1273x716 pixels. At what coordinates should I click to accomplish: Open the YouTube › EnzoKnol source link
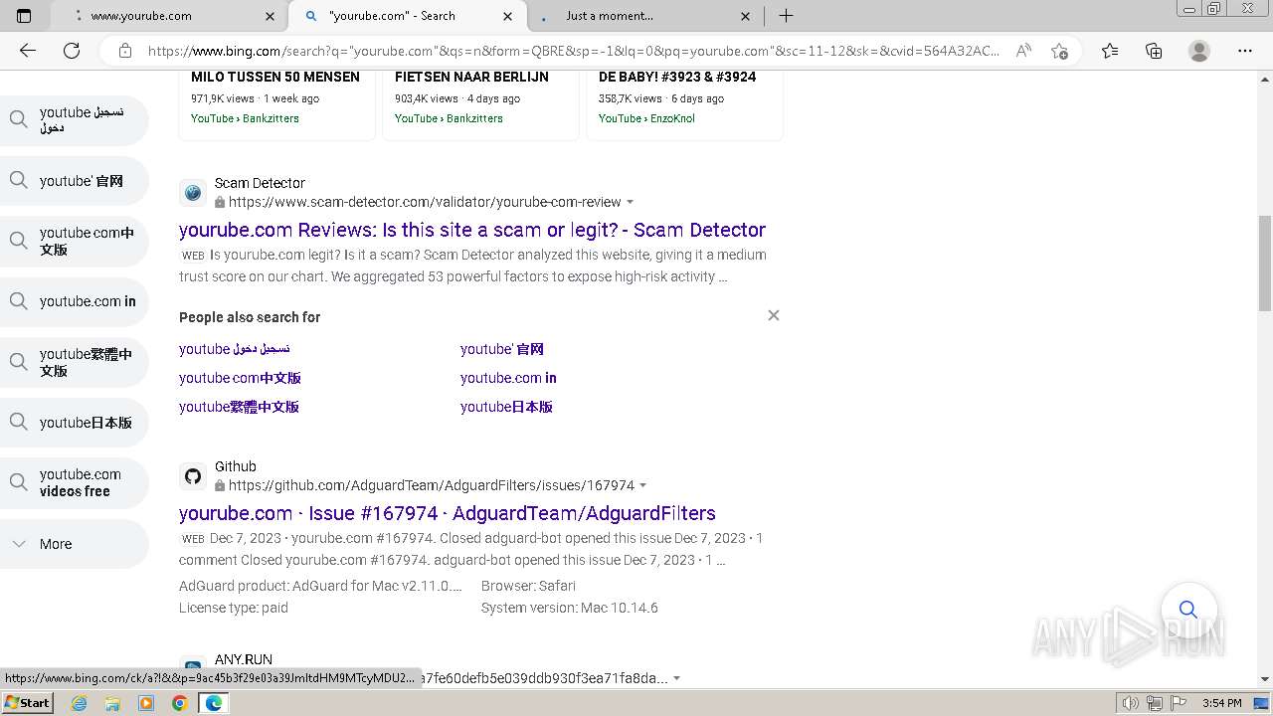646,118
